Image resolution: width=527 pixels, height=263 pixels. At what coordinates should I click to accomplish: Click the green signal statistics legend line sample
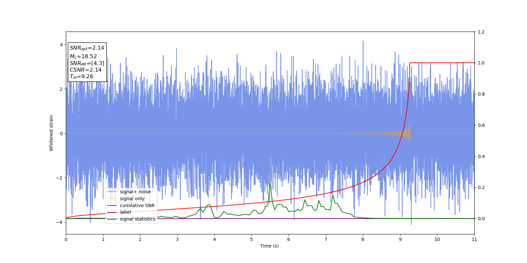112,219
